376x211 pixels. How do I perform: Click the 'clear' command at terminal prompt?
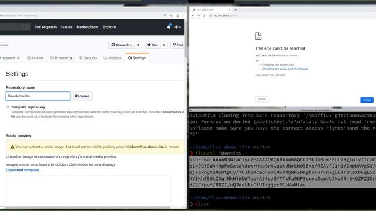[x=202, y=204]
